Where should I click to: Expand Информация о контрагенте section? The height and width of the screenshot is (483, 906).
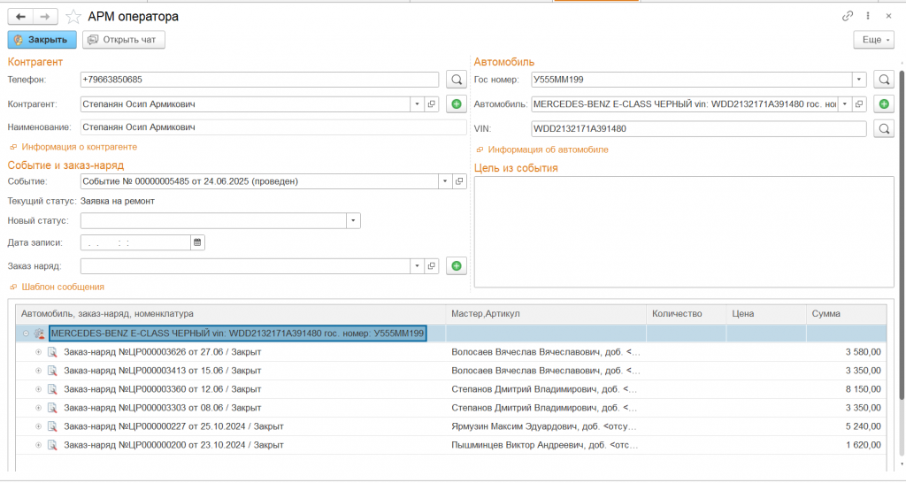click(x=79, y=147)
